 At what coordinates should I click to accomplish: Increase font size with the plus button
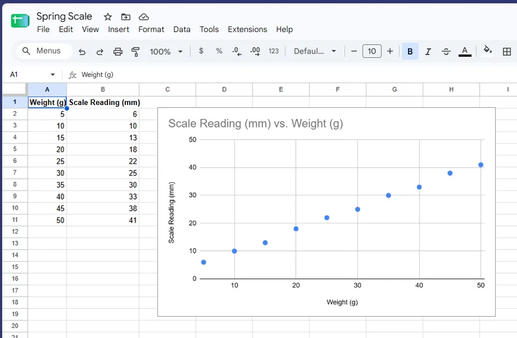[390, 51]
